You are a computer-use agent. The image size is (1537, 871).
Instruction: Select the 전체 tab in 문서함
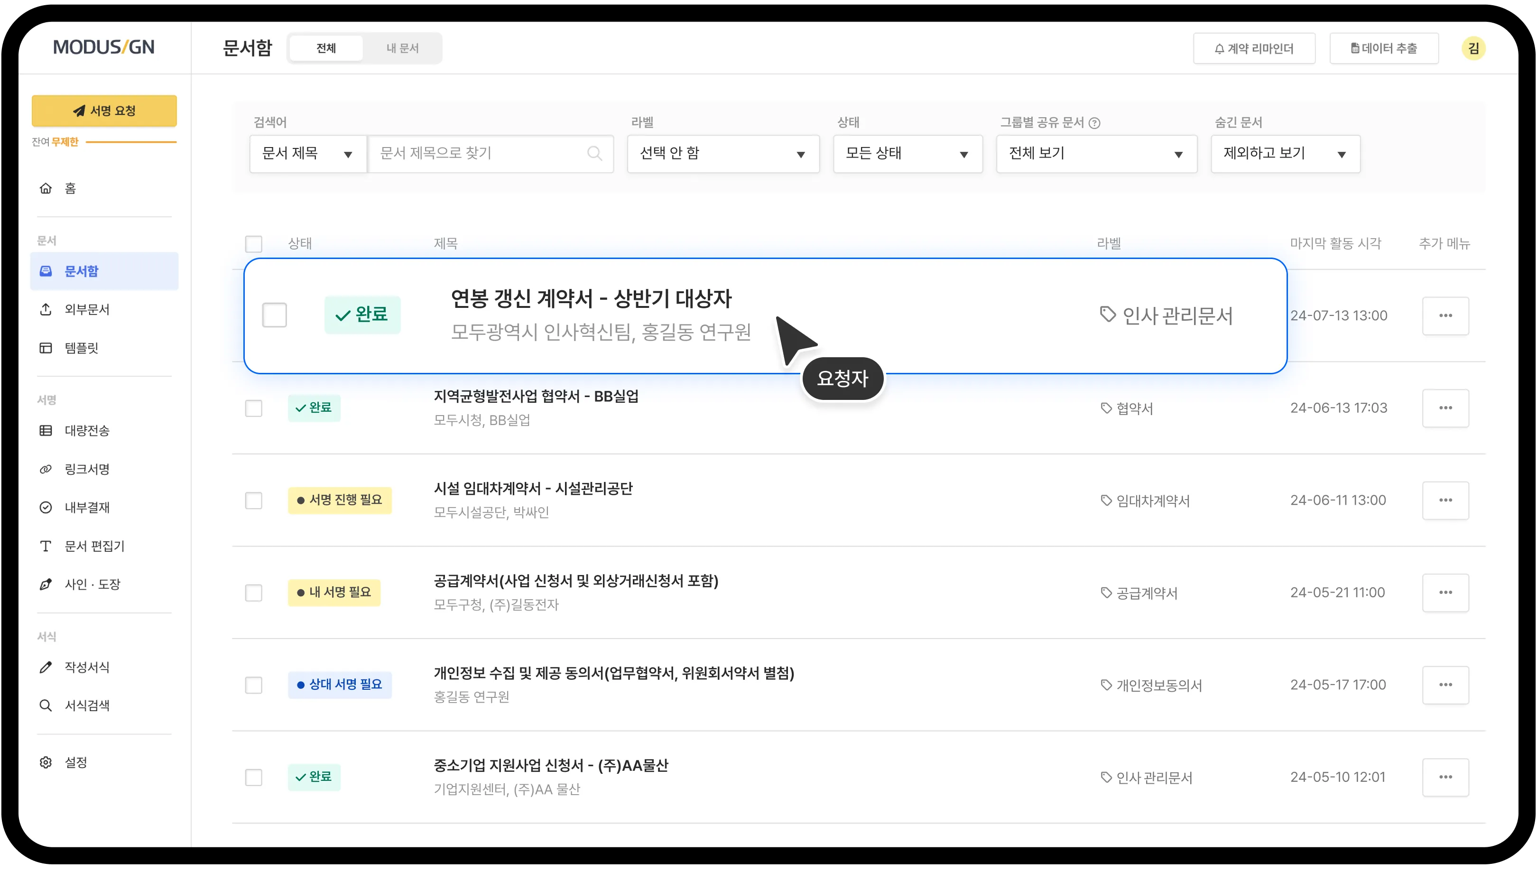[x=326, y=48]
